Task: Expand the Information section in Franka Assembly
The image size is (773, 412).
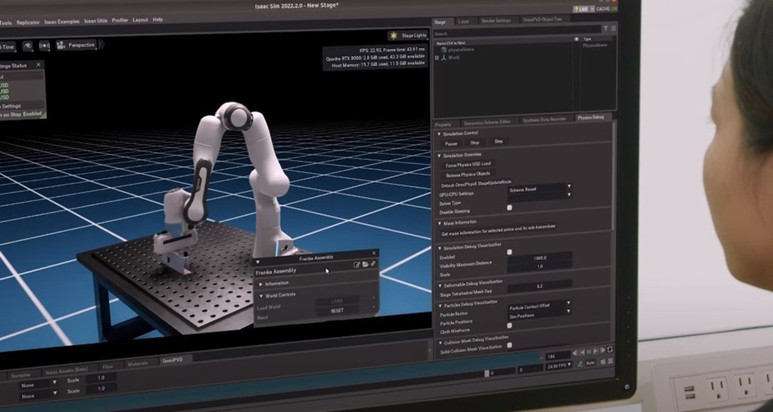Action: tap(261, 283)
